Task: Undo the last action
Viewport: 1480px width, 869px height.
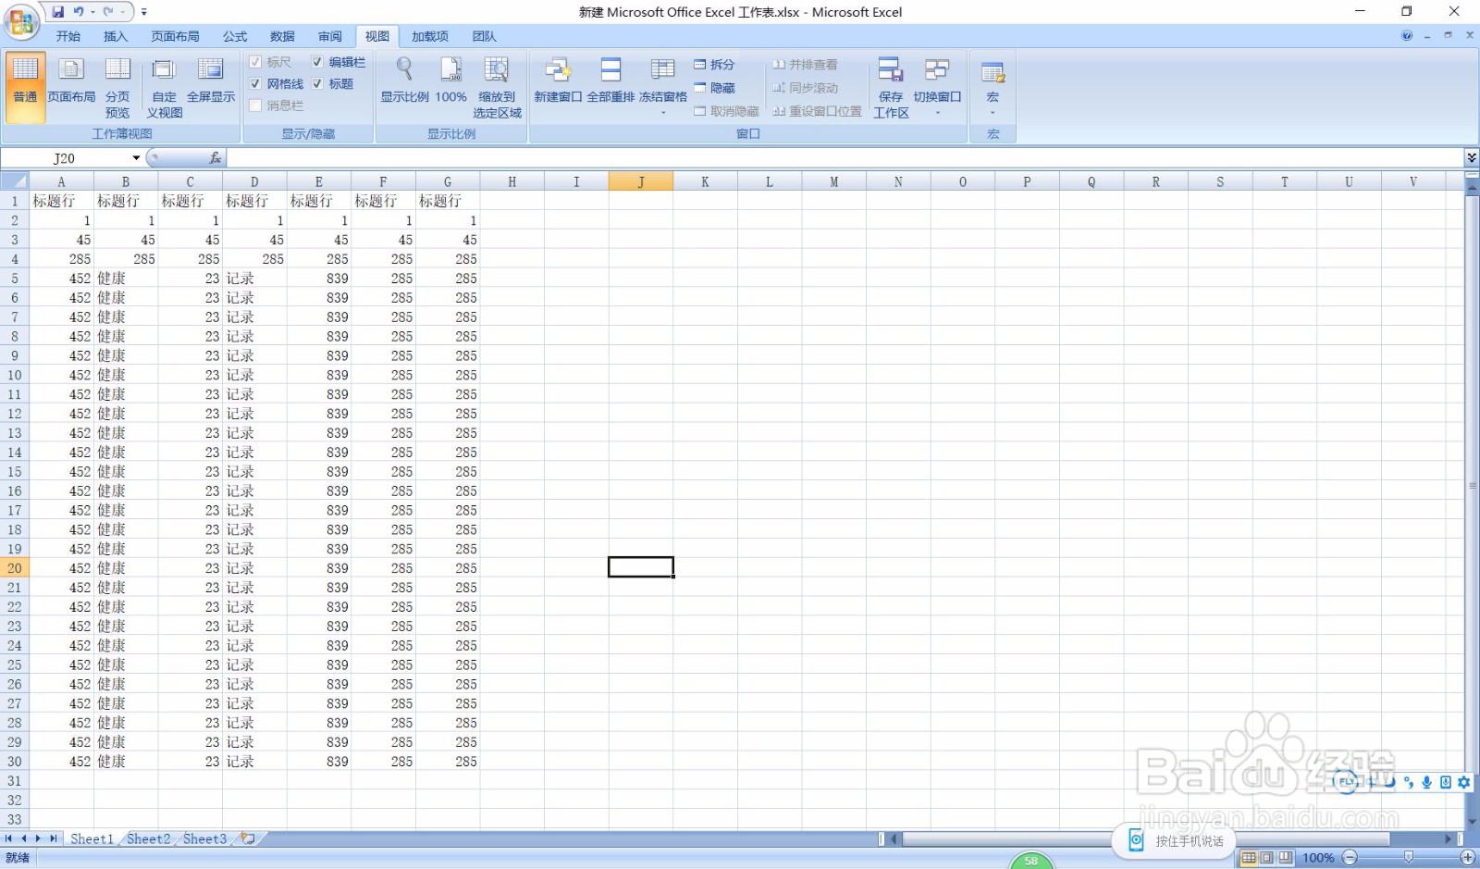Action: [79, 12]
